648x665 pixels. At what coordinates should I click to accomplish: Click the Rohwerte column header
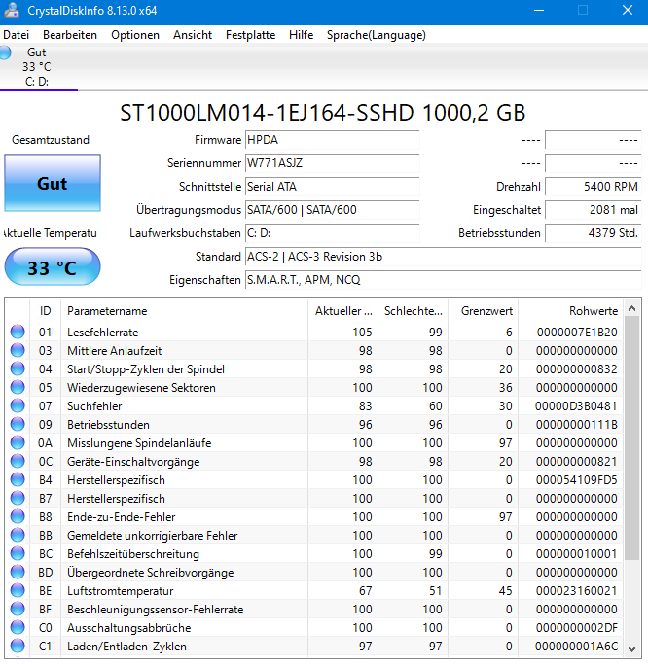point(571,311)
